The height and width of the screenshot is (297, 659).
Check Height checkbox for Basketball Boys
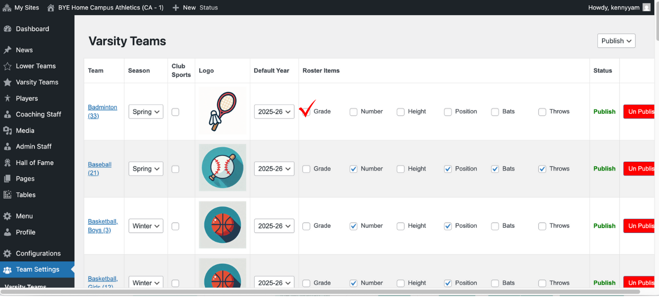pos(401,226)
